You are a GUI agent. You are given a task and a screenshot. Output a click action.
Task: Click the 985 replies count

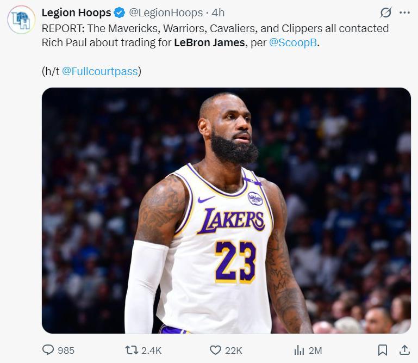[66, 350]
